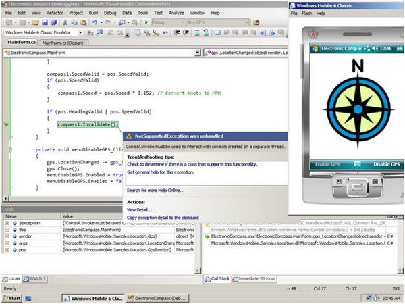Viewport: 405px width, 304px height.
Task: Click the Show Desktop icon on taskbar
Action: click(x=28, y=299)
